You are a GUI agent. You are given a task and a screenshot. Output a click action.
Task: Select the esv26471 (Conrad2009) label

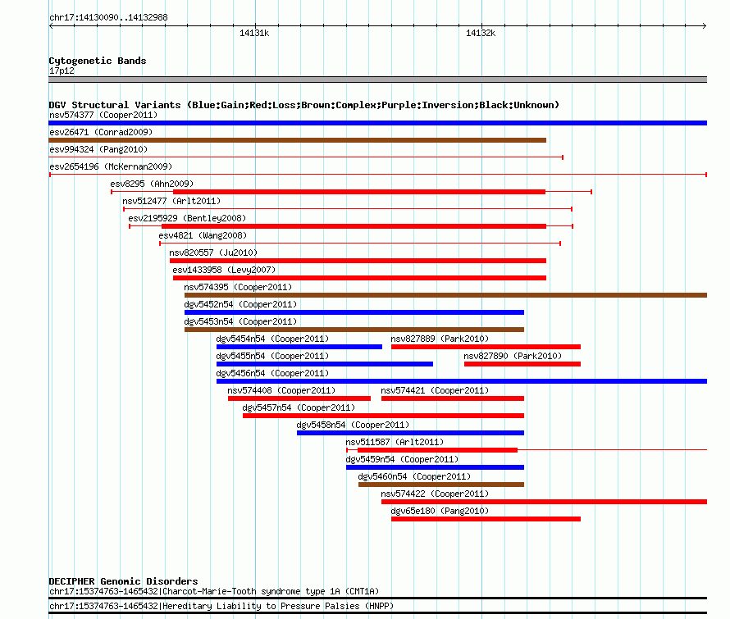pos(101,132)
